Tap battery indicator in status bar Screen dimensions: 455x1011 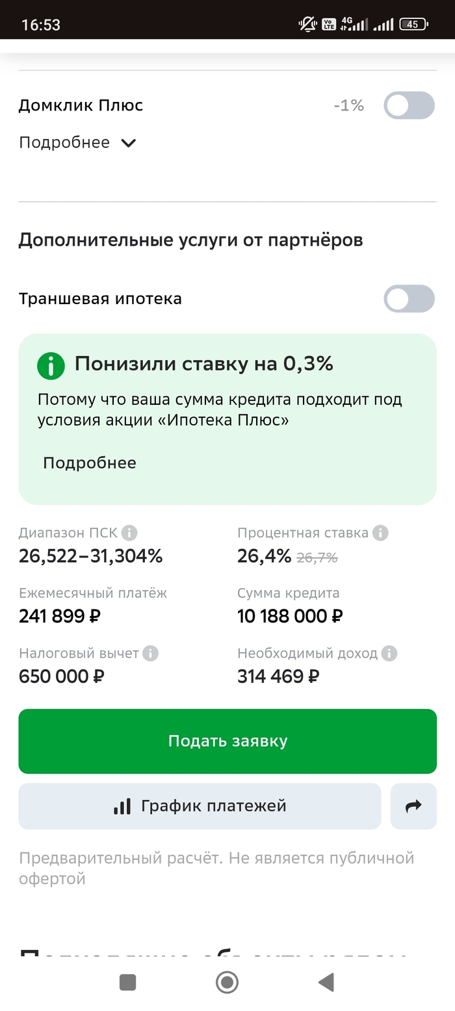413,25
